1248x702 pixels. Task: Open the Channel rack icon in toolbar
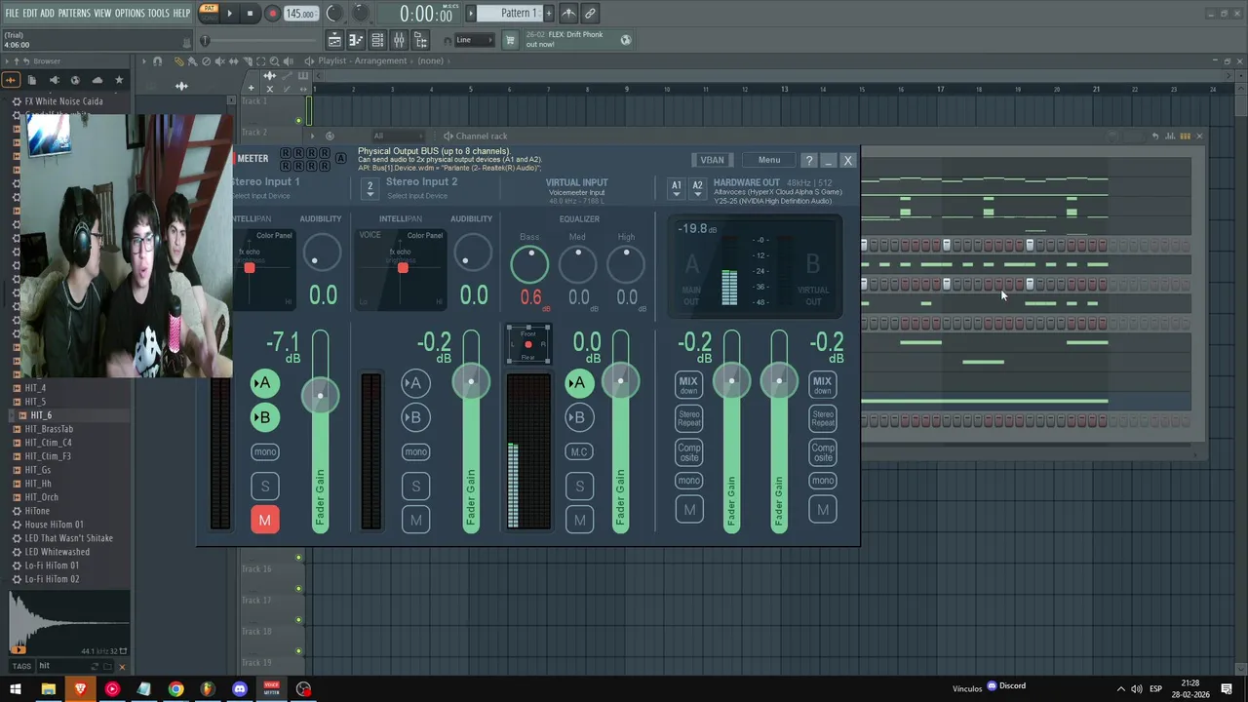(x=377, y=40)
